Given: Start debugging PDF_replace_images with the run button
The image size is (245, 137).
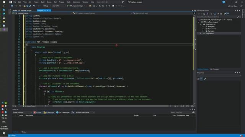Looking at the screenshot, I should [x=76, y=6].
